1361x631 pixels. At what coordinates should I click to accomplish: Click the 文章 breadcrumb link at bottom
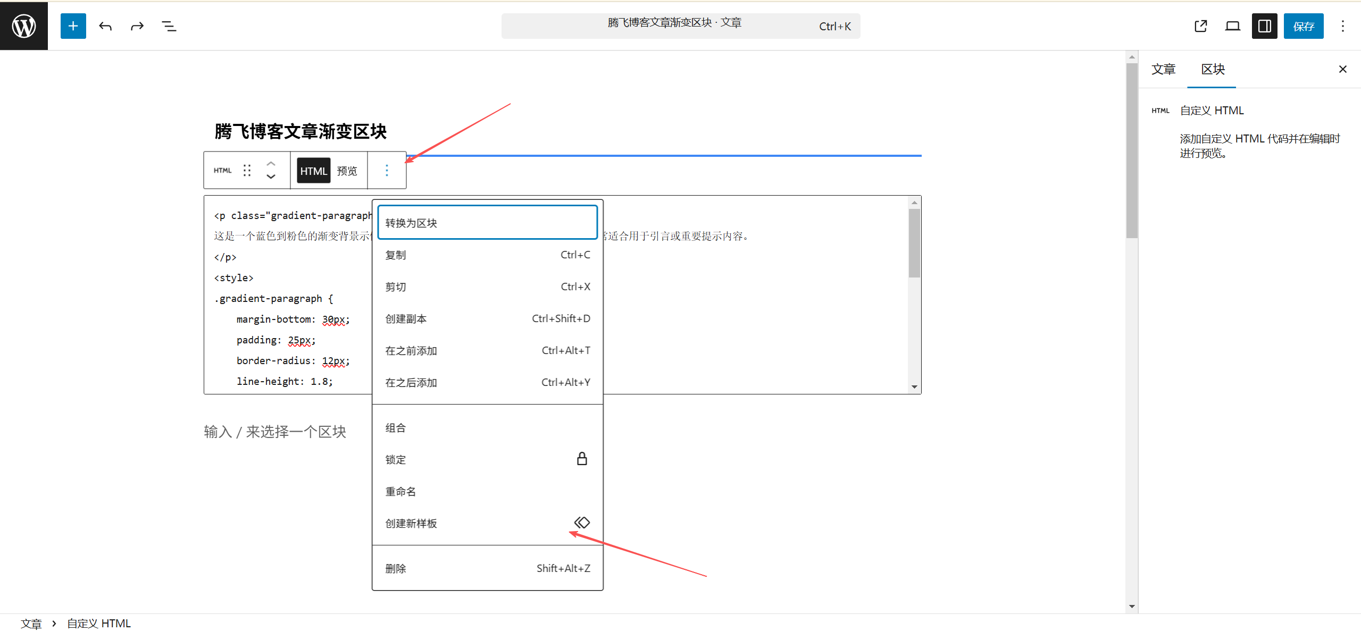coord(31,622)
